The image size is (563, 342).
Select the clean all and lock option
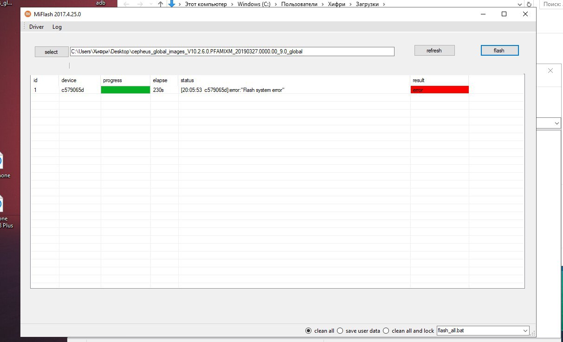(409, 331)
